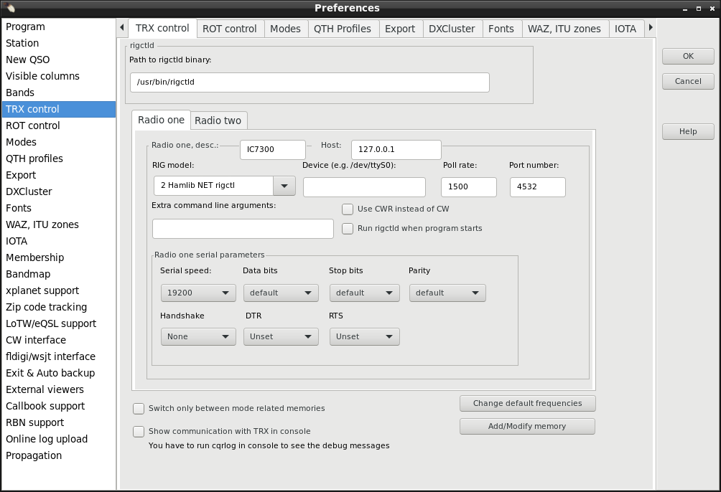Select QTH profiles in the sidebar
721x492 pixels.
[x=59, y=159]
